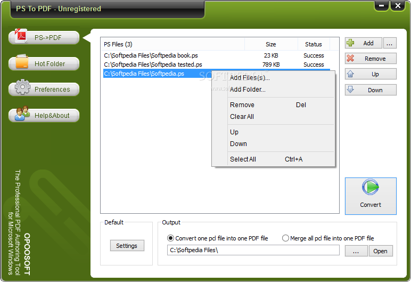Screen dimensions: 411x282
Task: Click the output path field C:\Softpedia Files\
Action: click(253, 250)
